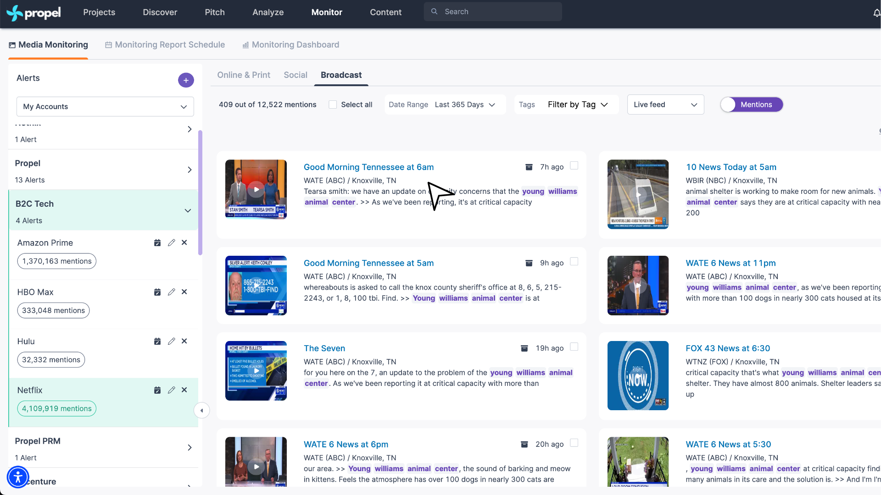Open the Content menu

pos(385,12)
